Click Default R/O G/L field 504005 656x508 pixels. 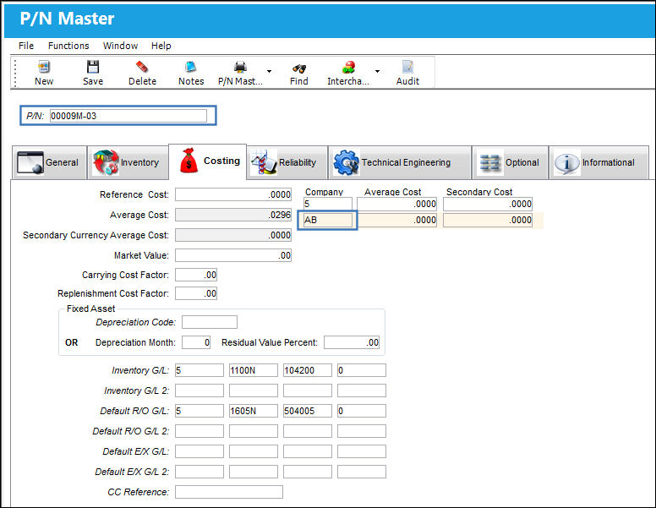(308, 411)
